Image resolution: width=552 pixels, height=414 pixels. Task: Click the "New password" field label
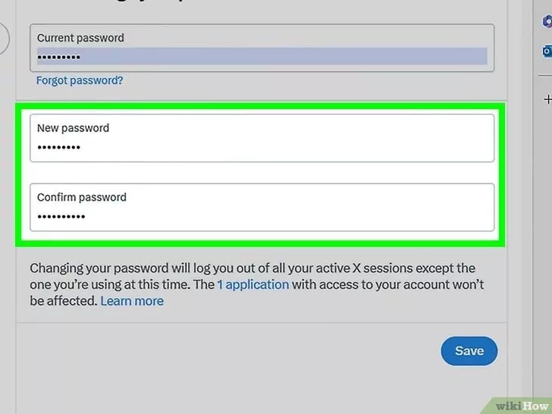(x=73, y=128)
